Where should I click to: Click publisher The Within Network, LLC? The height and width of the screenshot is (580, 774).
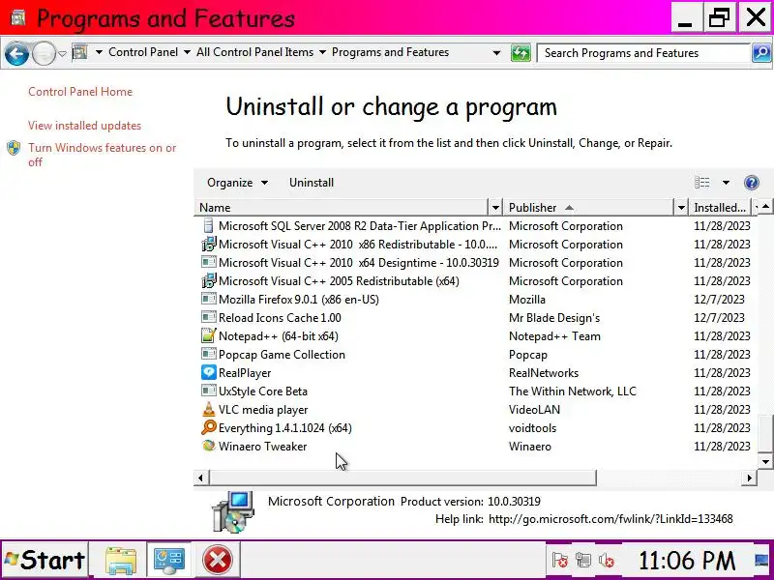[573, 391]
